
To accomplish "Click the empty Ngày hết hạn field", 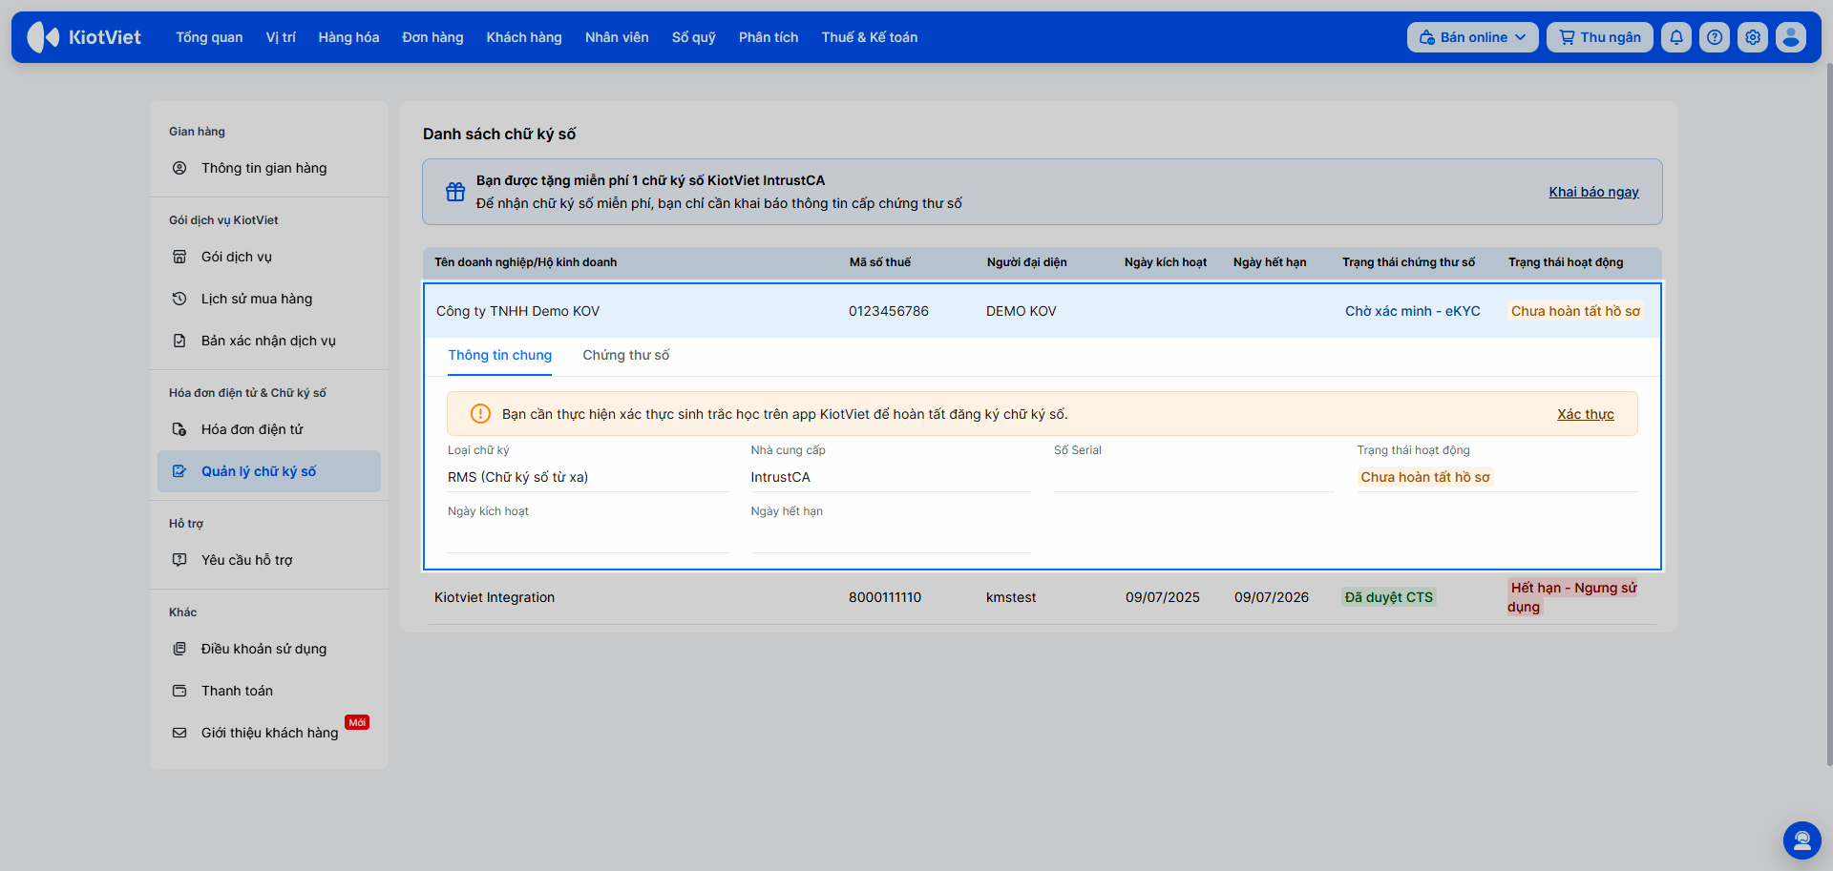I will 890,538.
